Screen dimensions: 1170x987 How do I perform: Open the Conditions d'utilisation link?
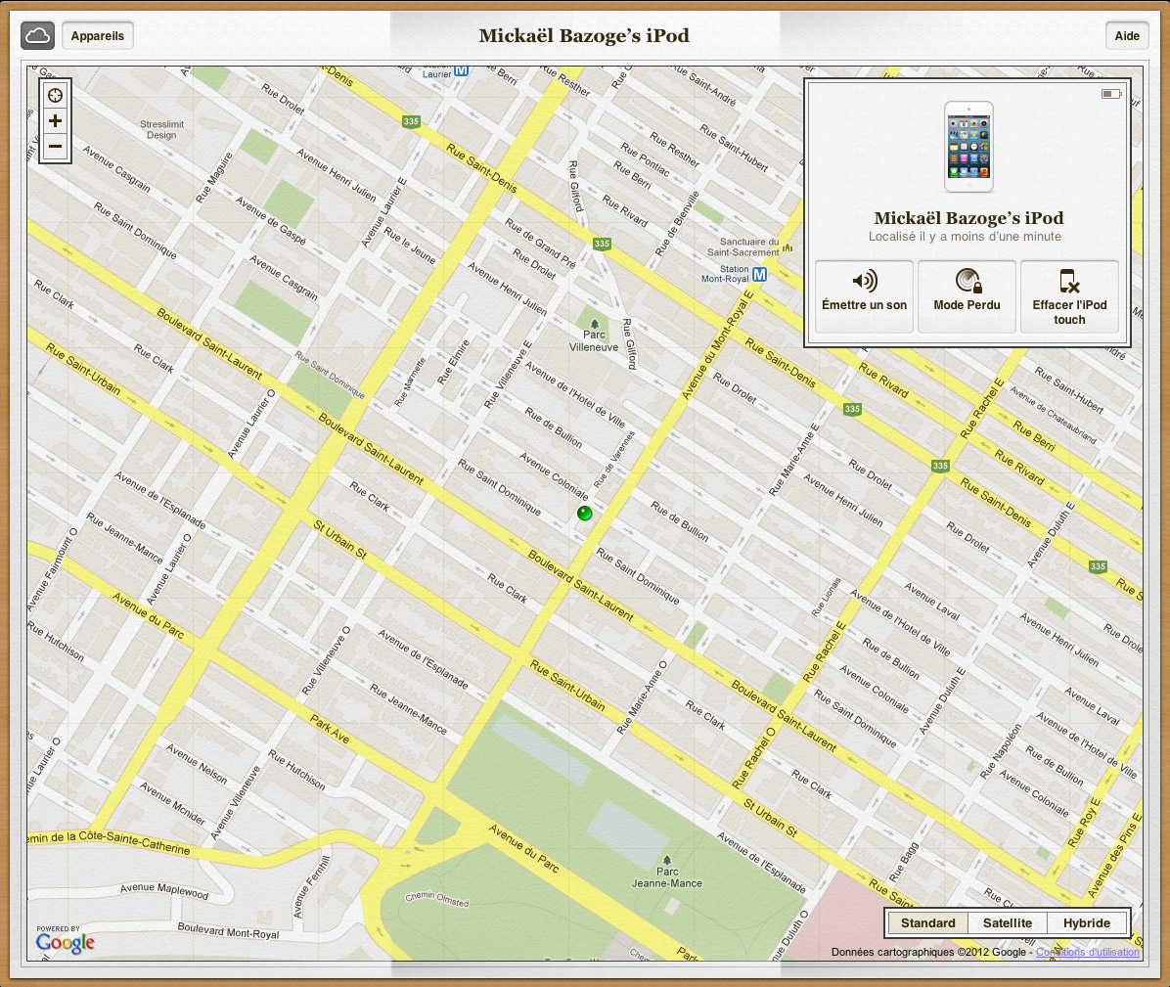pyautogui.click(x=1087, y=952)
